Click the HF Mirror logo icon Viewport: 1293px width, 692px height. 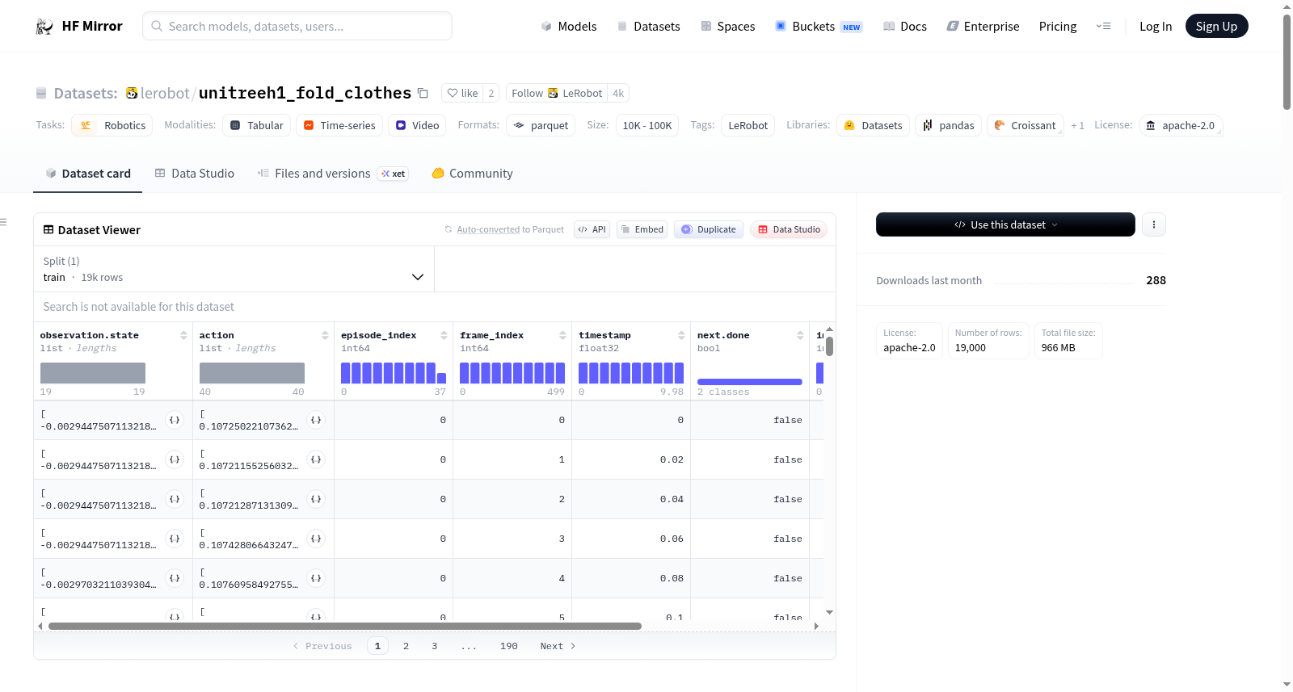pyautogui.click(x=44, y=27)
